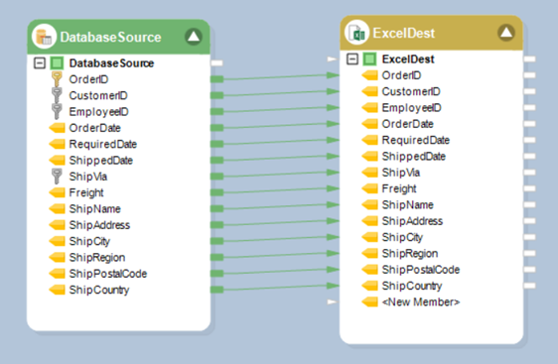Viewport: 558px width, 364px height.
Task: Click the DatabaseSource database icon in header
Action: [x=44, y=37]
